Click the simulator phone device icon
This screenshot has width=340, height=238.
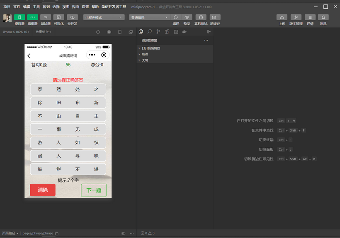click(x=120, y=32)
